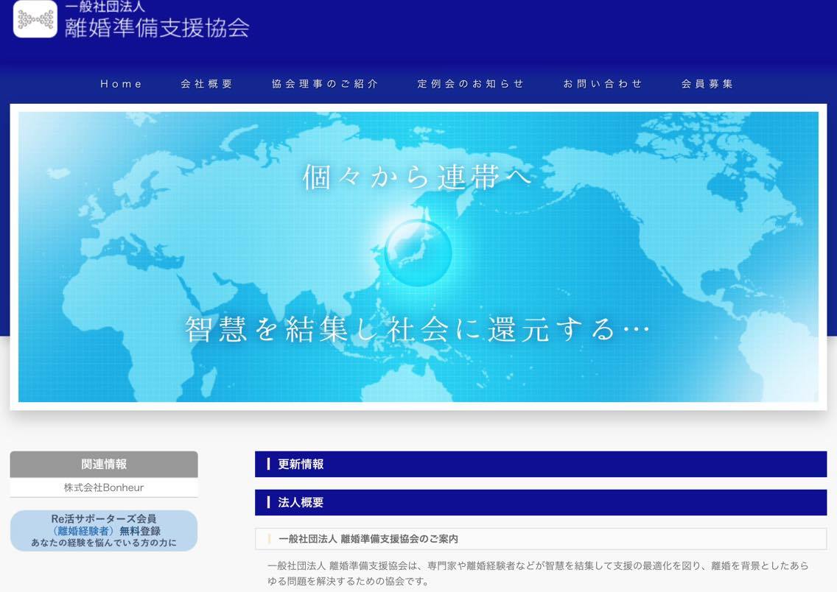This screenshot has height=592, width=837.
Task: Open 協会理事のご紹介 page
Action: [x=324, y=83]
